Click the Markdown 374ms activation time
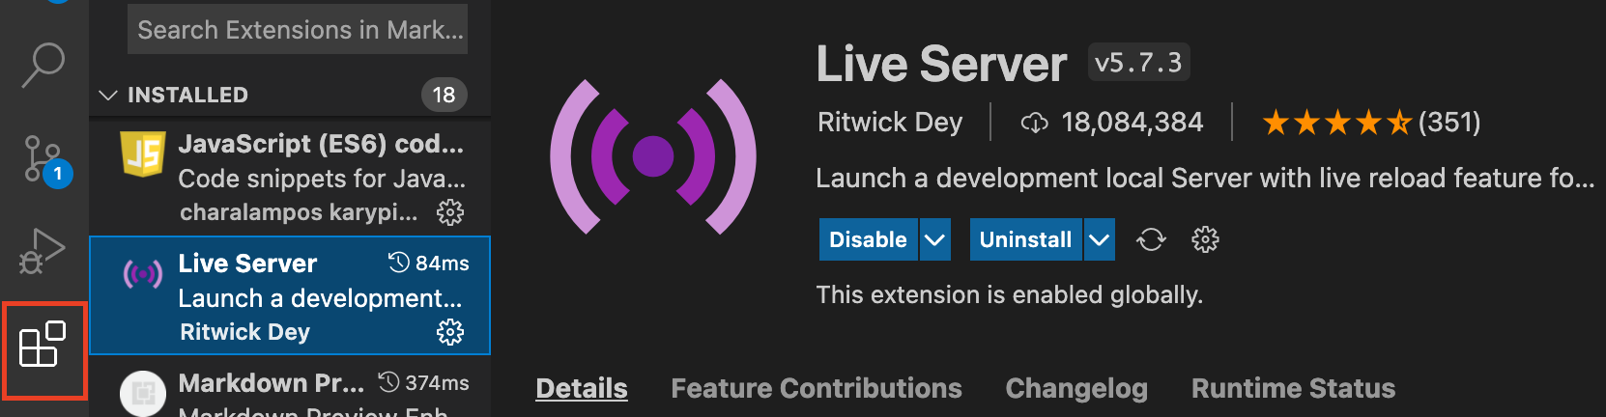 click(x=424, y=382)
